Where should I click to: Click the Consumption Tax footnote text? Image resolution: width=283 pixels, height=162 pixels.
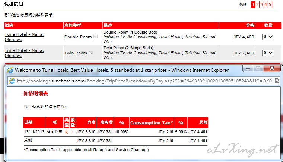(86, 150)
